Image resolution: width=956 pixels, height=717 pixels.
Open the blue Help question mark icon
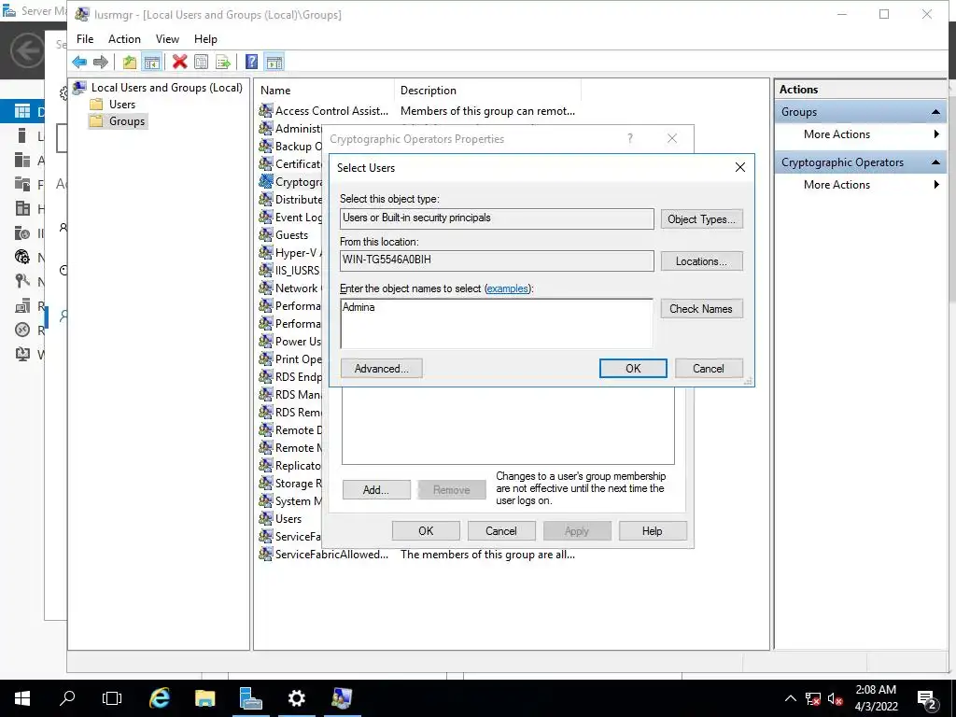pos(251,62)
